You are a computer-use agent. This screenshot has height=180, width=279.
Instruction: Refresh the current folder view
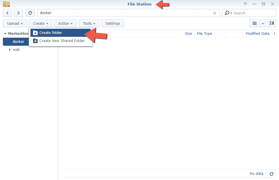(x=30, y=13)
